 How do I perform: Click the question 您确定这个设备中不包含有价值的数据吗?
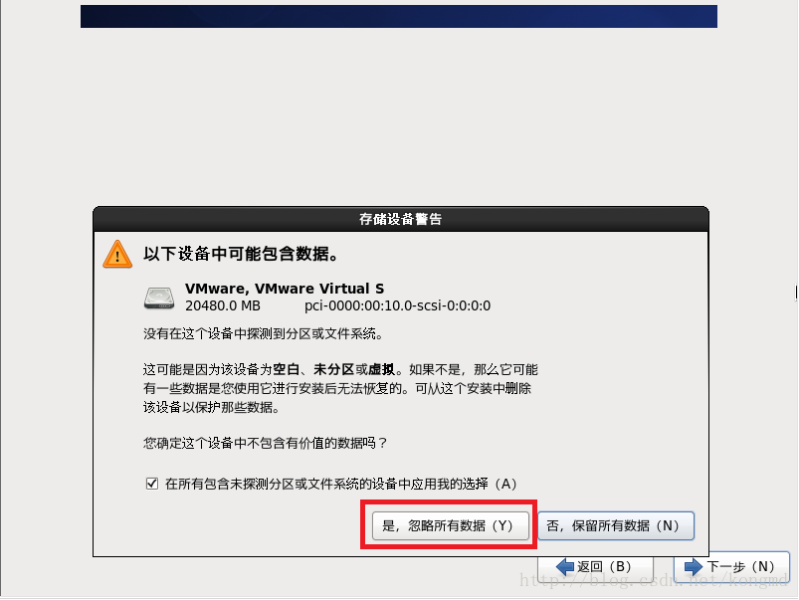[266, 443]
